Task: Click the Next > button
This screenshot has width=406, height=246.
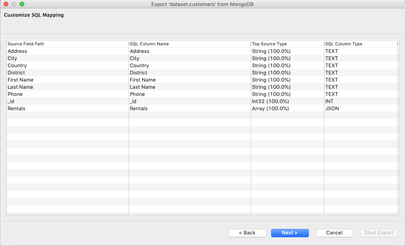Action: coord(290,233)
